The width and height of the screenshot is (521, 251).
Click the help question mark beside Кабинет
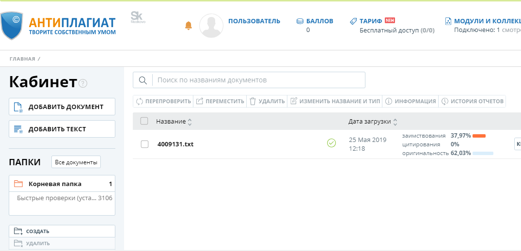pyautogui.click(x=83, y=83)
